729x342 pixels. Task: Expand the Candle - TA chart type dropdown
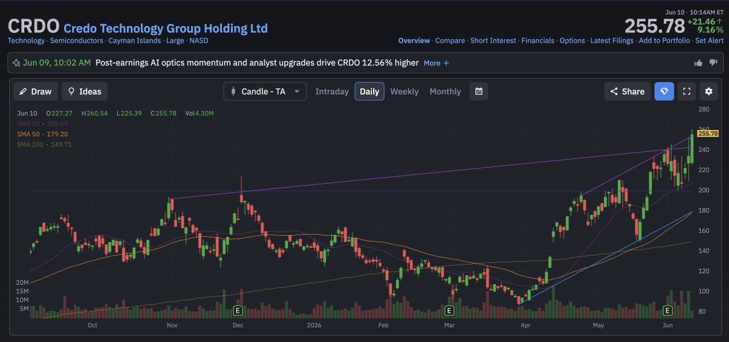click(x=265, y=91)
